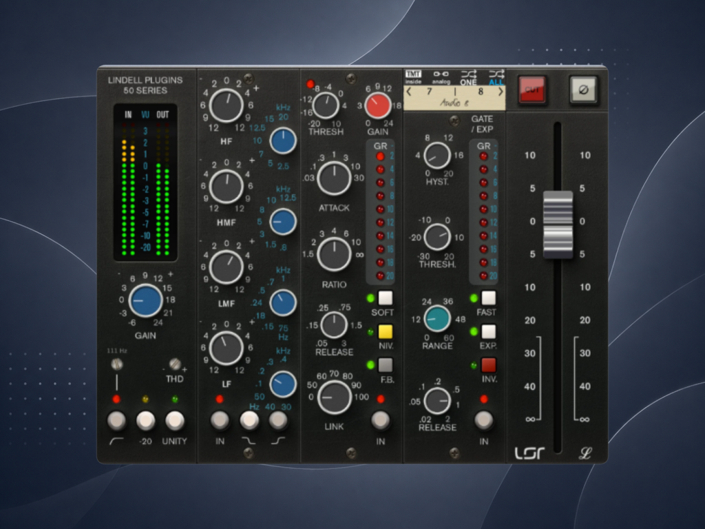Toggle the red CUT button
Viewport: 705px width, 529px height.
[x=532, y=90]
